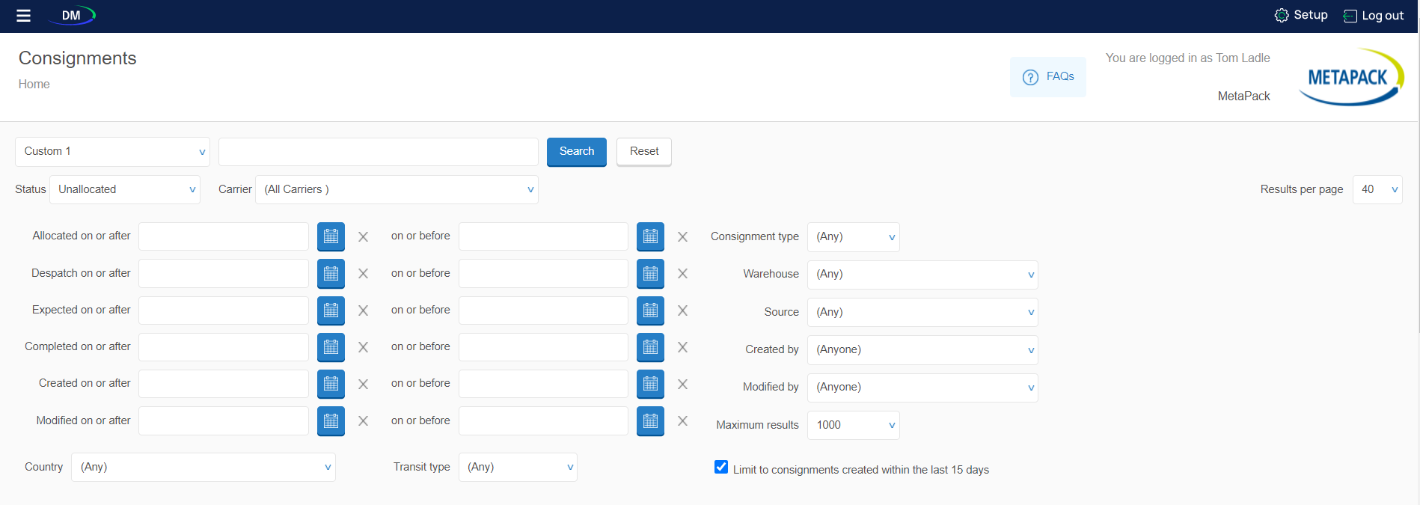Open calendar for Completed on or after

tap(331, 347)
